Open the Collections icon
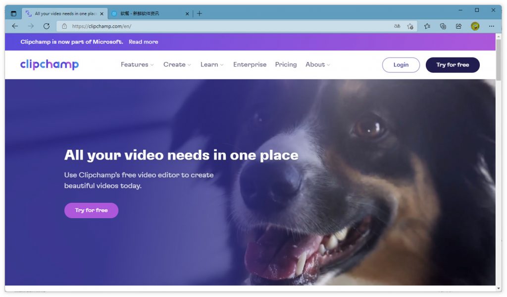Viewport: 507px width, 297px height. (x=443, y=26)
